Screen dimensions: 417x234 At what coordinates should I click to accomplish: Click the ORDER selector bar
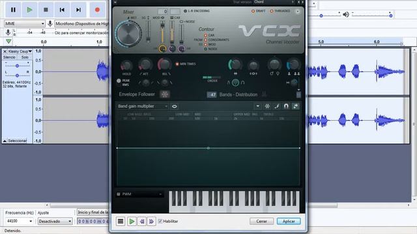pyautogui.click(x=212, y=77)
